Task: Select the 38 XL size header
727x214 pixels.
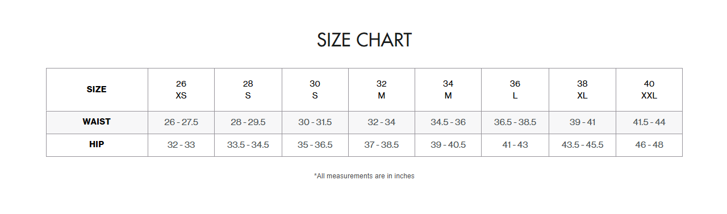Action: click(582, 89)
